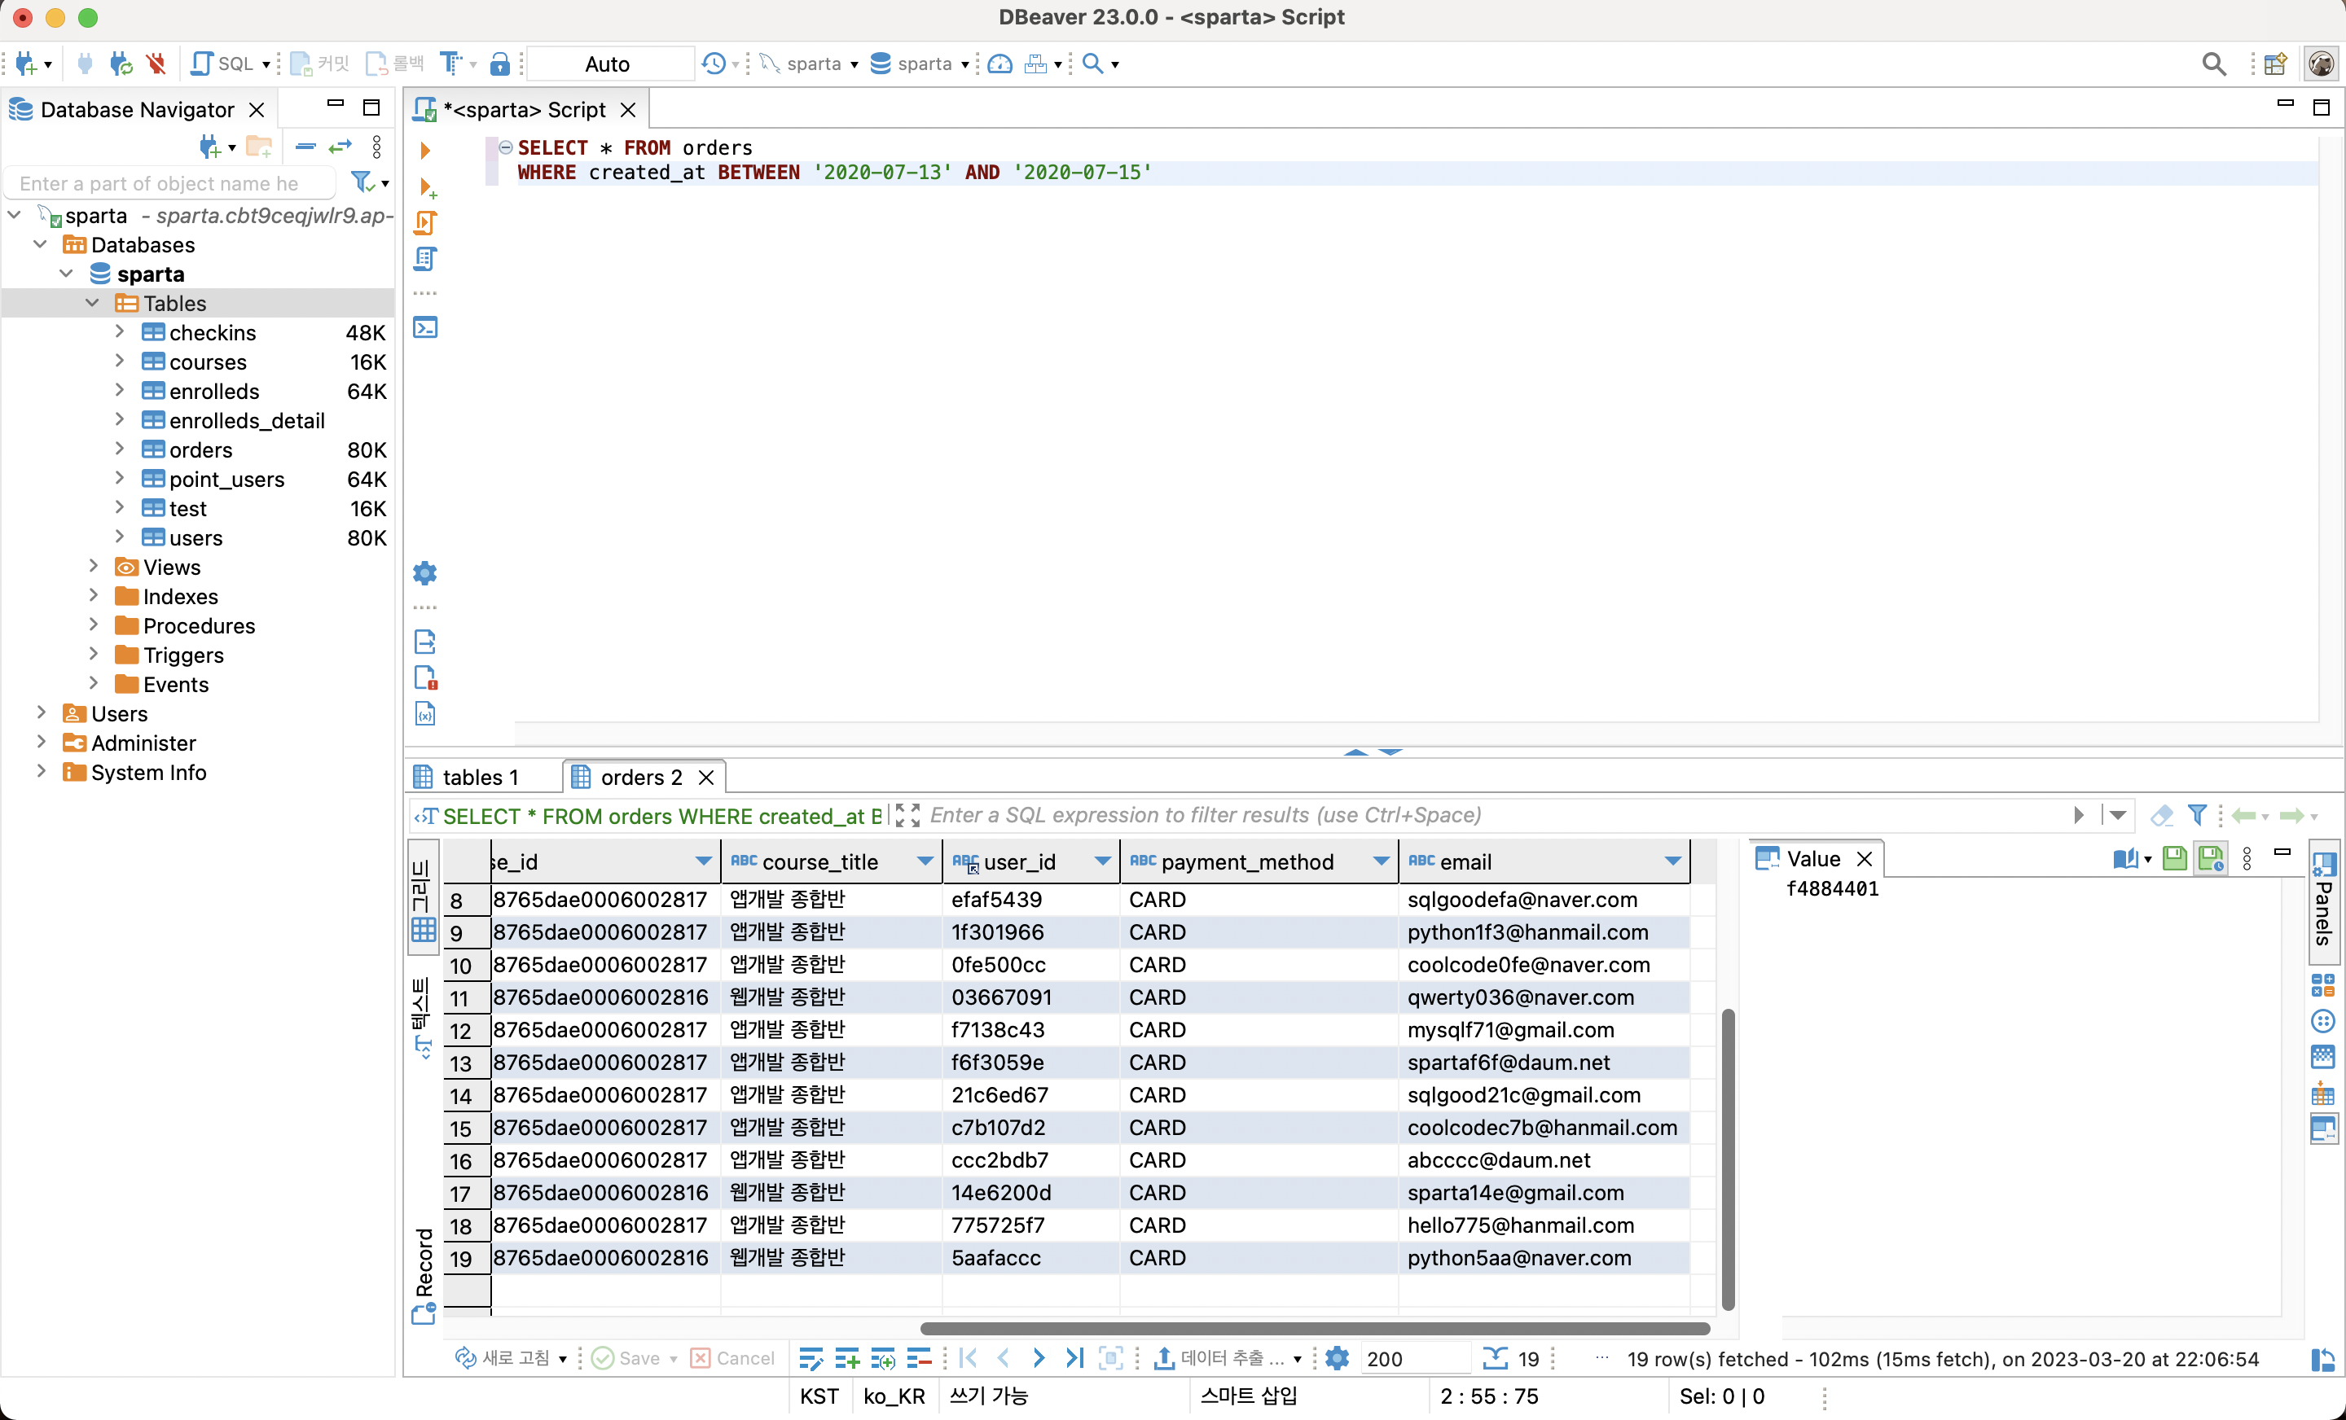Click the 새로 고침 refresh button
2346x1420 pixels.
click(x=504, y=1358)
